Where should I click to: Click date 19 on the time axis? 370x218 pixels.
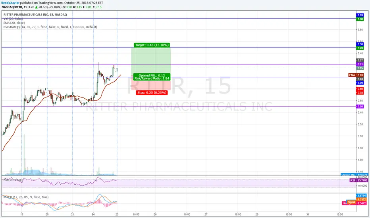[x=22, y=214]
